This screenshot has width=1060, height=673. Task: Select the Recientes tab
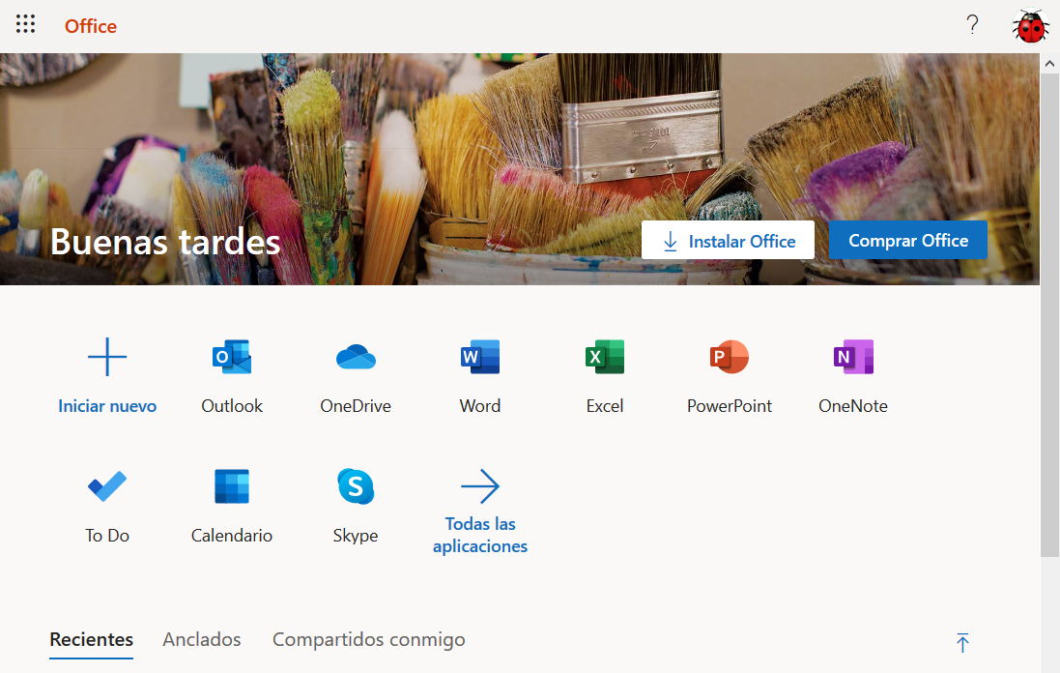pyautogui.click(x=91, y=639)
